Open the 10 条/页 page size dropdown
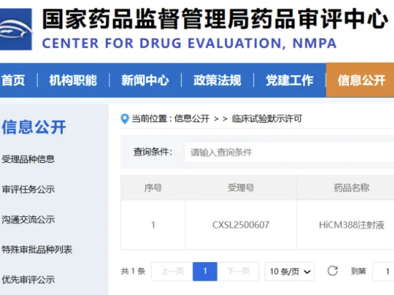 tap(289, 271)
